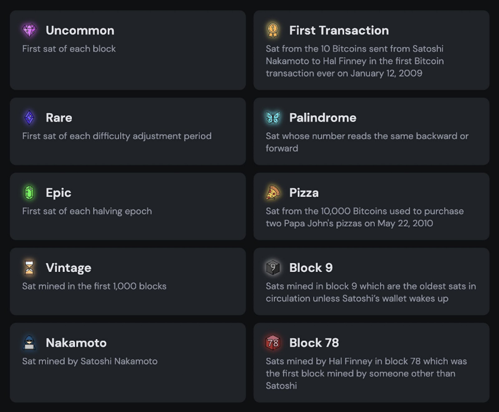Select the Nakamoto heading
This screenshot has height=412, width=499.
76,343
